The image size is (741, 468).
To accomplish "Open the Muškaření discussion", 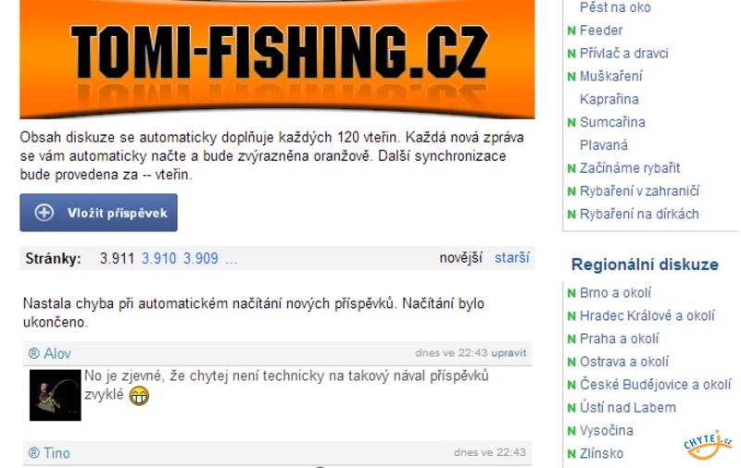I will point(611,77).
